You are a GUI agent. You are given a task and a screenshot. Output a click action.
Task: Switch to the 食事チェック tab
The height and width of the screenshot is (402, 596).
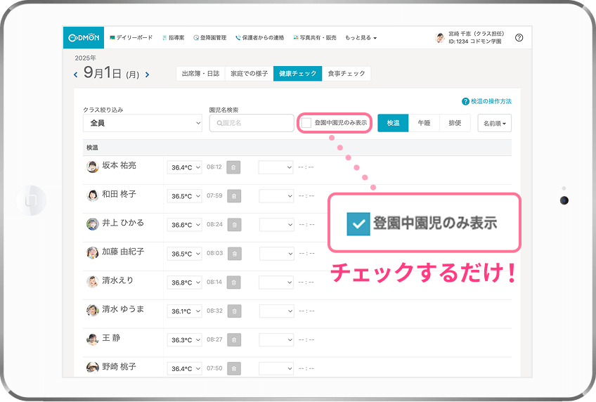click(346, 74)
